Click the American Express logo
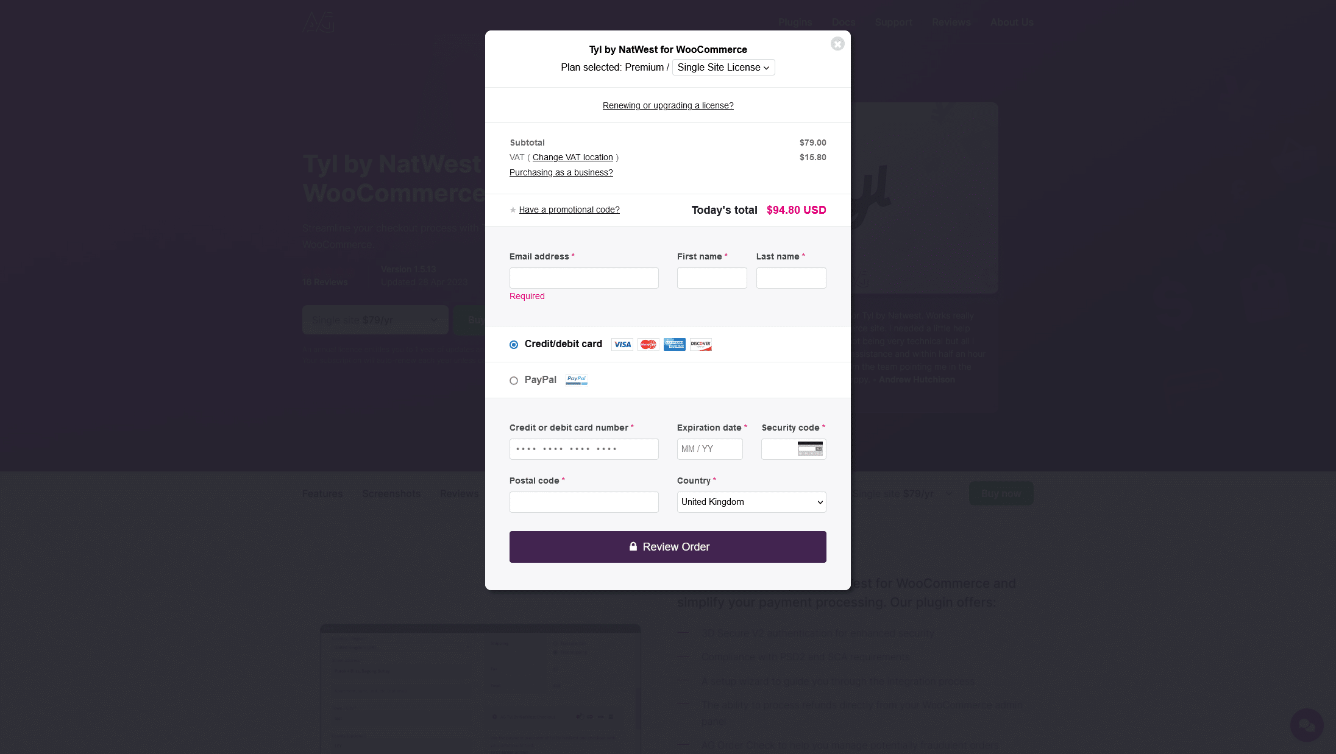Image resolution: width=1336 pixels, height=754 pixels. coord(675,345)
